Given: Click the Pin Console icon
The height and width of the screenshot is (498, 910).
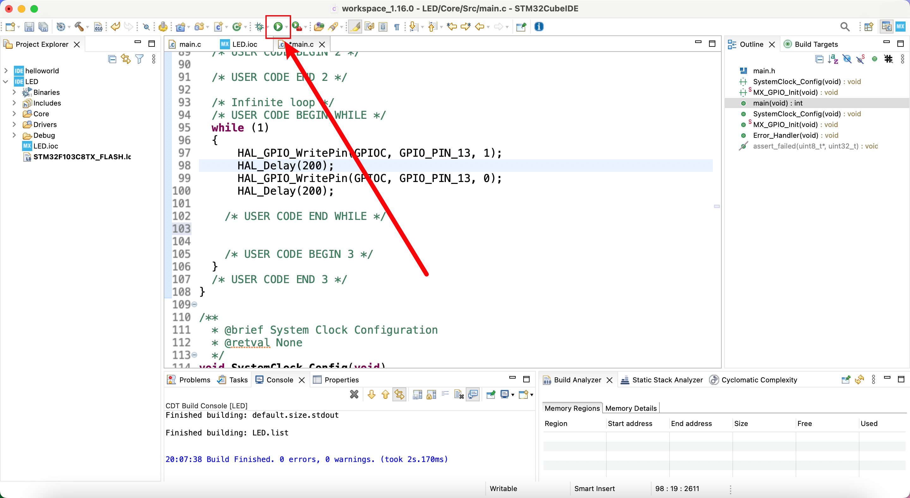Looking at the screenshot, I should (x=491, y=394).
